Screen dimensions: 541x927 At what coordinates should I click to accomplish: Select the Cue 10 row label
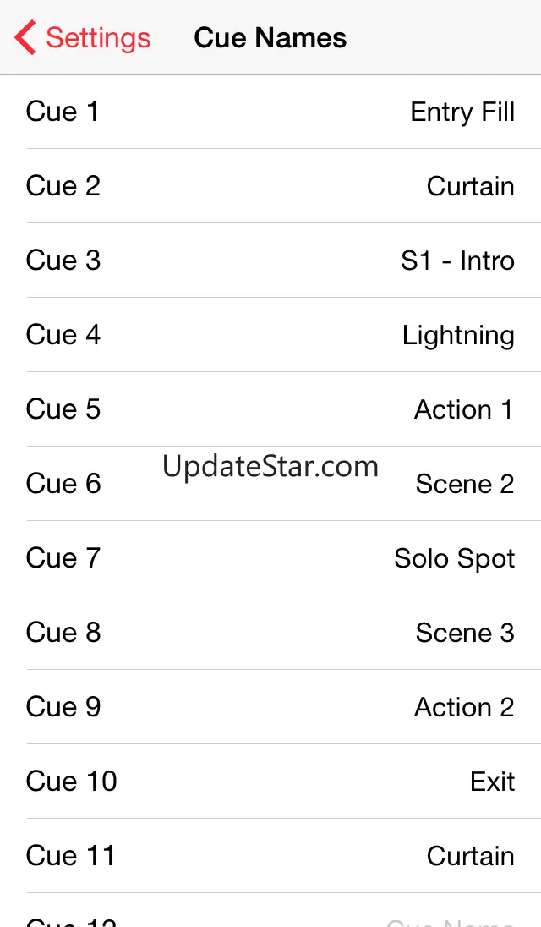[x=72, y=782]
